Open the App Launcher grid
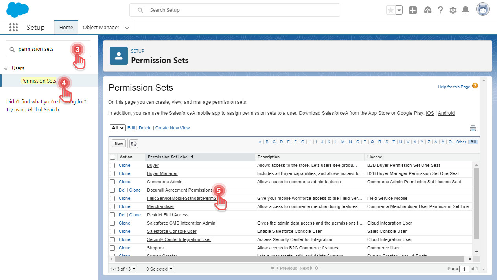This screenshot has width=497, height=280. coord(13,27)
